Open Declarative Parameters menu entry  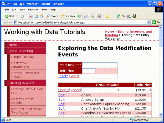(x=28, y=65)
